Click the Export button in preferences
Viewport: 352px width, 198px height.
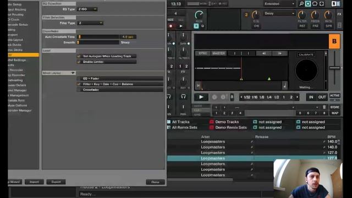[56, 182]
